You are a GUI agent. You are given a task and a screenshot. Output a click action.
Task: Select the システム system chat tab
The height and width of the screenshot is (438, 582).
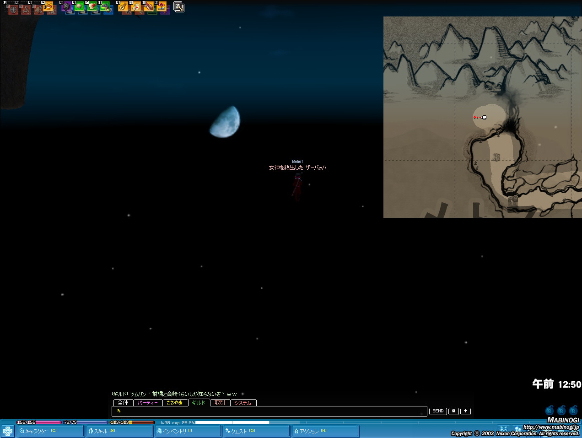[x=243, y=403]
